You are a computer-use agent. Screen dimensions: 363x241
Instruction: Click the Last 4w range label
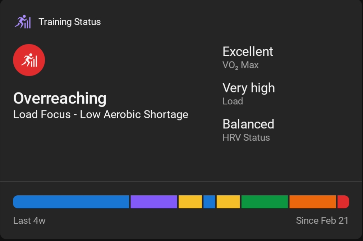[x=29, y=220]
